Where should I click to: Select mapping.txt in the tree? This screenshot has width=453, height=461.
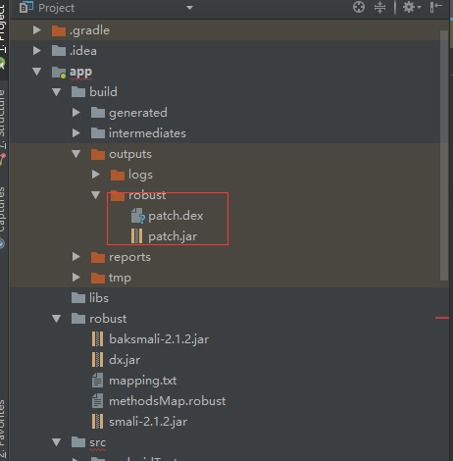[x=143, y=381]
